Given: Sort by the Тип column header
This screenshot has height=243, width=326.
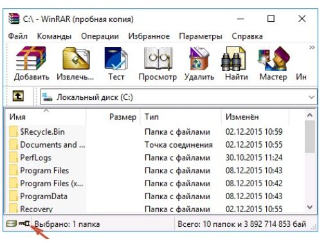Looking at the screenshot, I should (181, 117).
